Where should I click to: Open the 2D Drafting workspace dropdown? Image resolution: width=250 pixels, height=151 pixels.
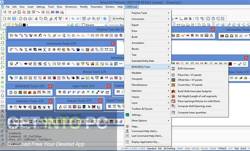point(118,19)
